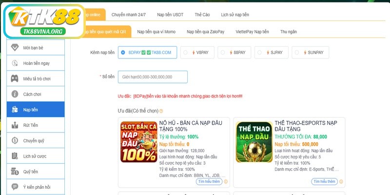Click the TK88 logo
This screenshot has height=195, width=390.
[45, 21]
